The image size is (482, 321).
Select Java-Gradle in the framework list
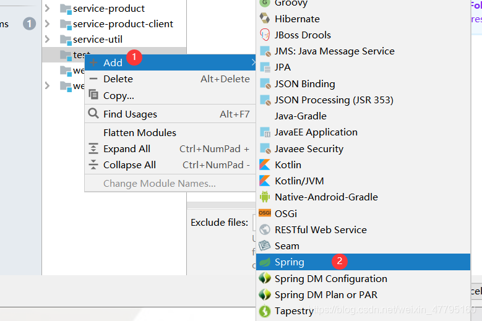[x=363, y=116]
